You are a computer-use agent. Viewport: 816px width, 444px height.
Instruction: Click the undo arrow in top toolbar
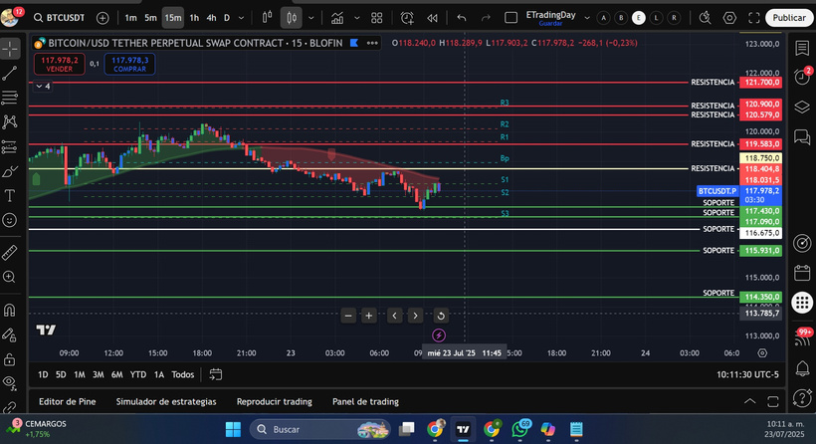tap(461, 18)
